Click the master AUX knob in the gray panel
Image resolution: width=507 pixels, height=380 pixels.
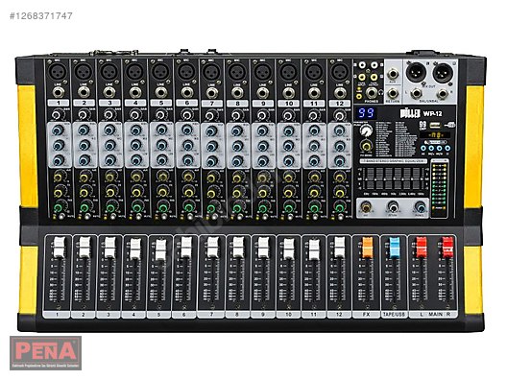coord(366,206)
